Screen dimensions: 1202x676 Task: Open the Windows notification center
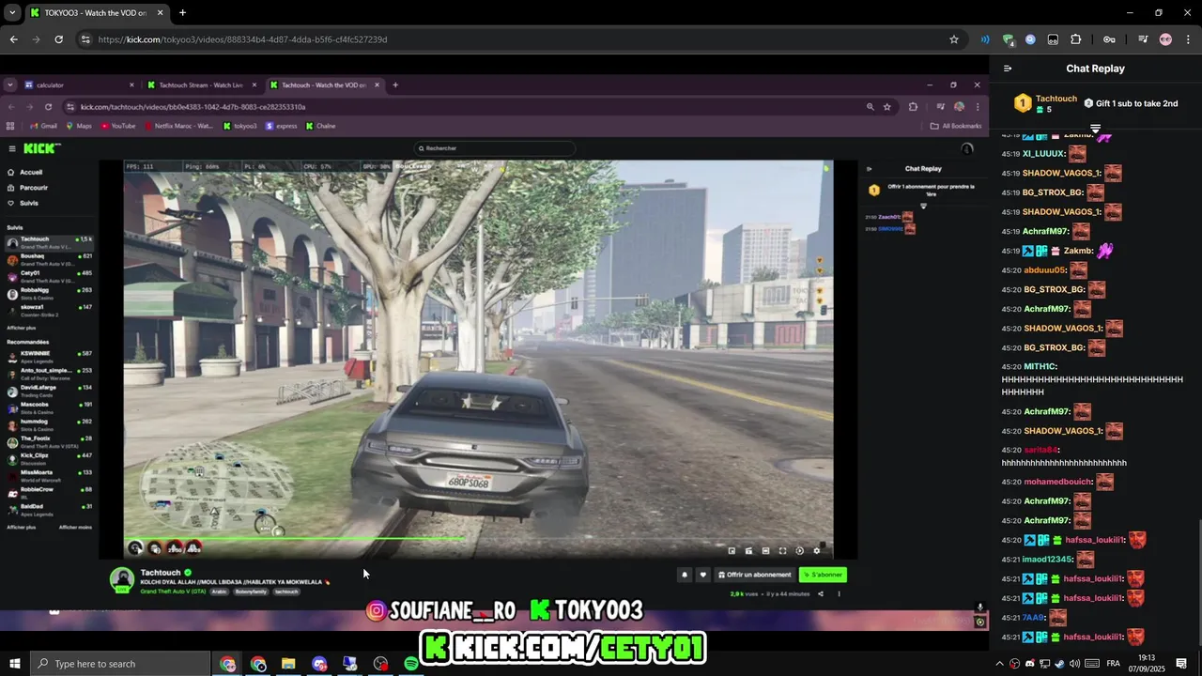[1181, 664]
